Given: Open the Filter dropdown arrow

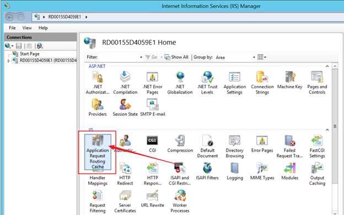Looking at the screenshot, I should click(x=141, y=57).
